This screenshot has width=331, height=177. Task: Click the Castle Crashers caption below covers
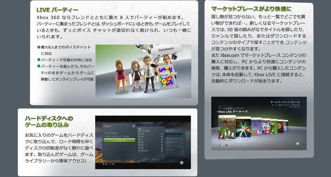tap(232, 140)
